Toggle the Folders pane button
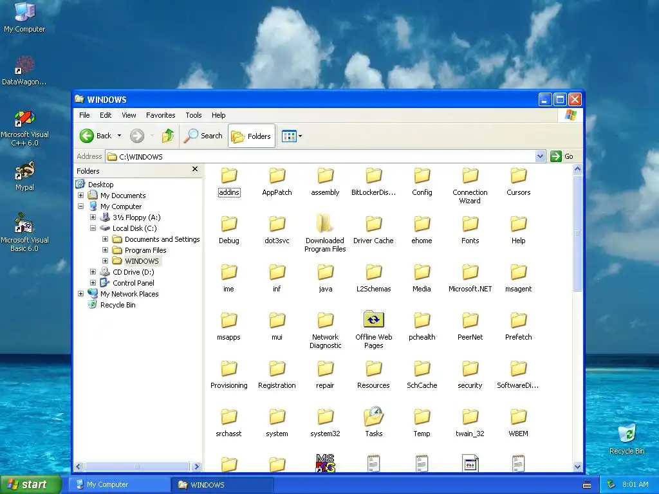Screen dimensions: 659x494 252,136
